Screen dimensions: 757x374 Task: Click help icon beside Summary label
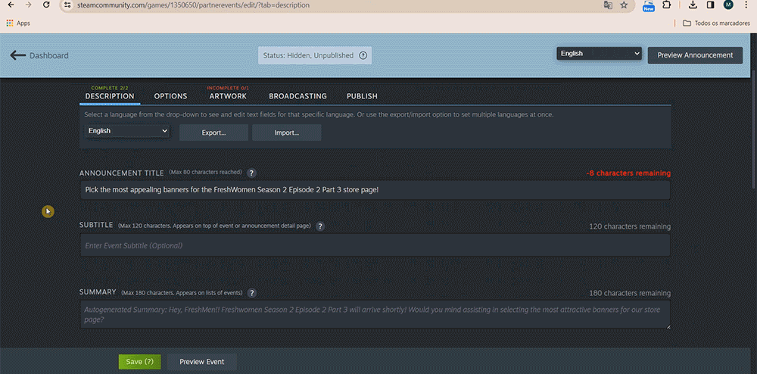(x=251, y=293)
